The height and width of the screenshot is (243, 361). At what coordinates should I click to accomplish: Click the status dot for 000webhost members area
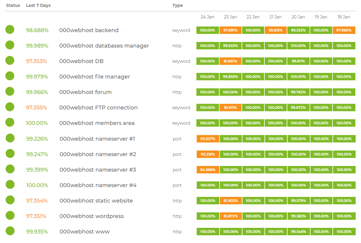click(10, 123)
